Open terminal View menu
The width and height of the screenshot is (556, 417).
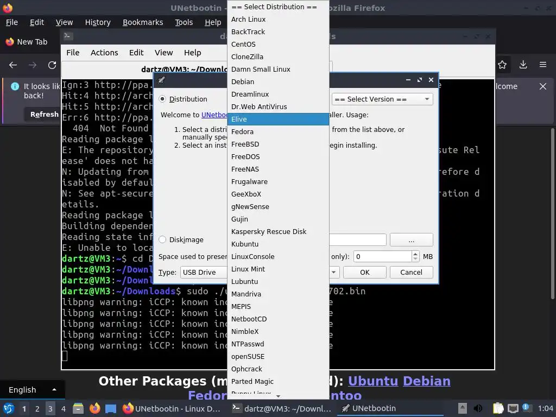point(163,53)
